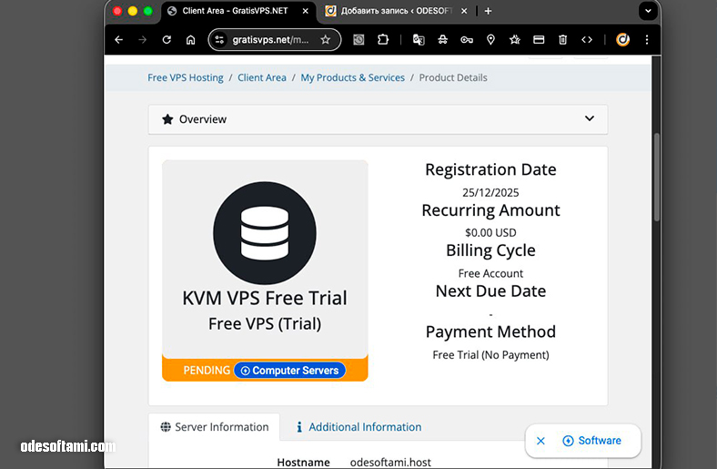The width and height of the screenshot is (717, 469).
Task: Click the location pin toolbar icon
Action: [x=490, y=40]
